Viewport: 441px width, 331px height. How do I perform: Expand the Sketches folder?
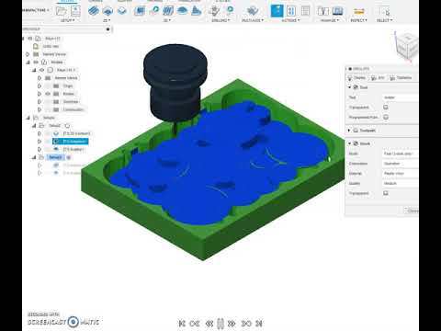(x=40, y=102)
